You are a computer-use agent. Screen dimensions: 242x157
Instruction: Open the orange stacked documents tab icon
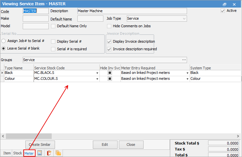coord(58,153)
